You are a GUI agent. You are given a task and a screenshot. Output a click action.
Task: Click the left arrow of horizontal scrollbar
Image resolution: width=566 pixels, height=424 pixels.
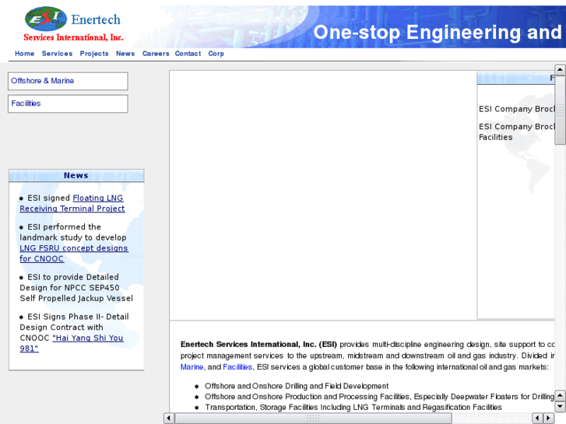click(x=169, y=419)
